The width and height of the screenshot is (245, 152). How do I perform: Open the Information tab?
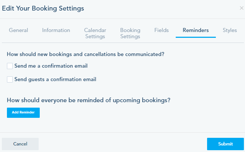click(56, 30)
